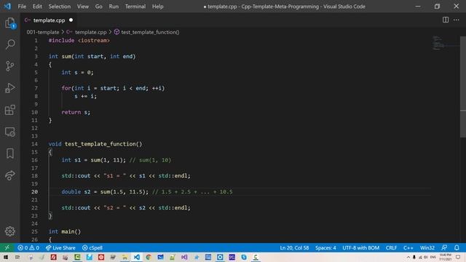Click 'double s2' declaration on line 20
This screenshot has height=262, width=466.
point(76,192)
